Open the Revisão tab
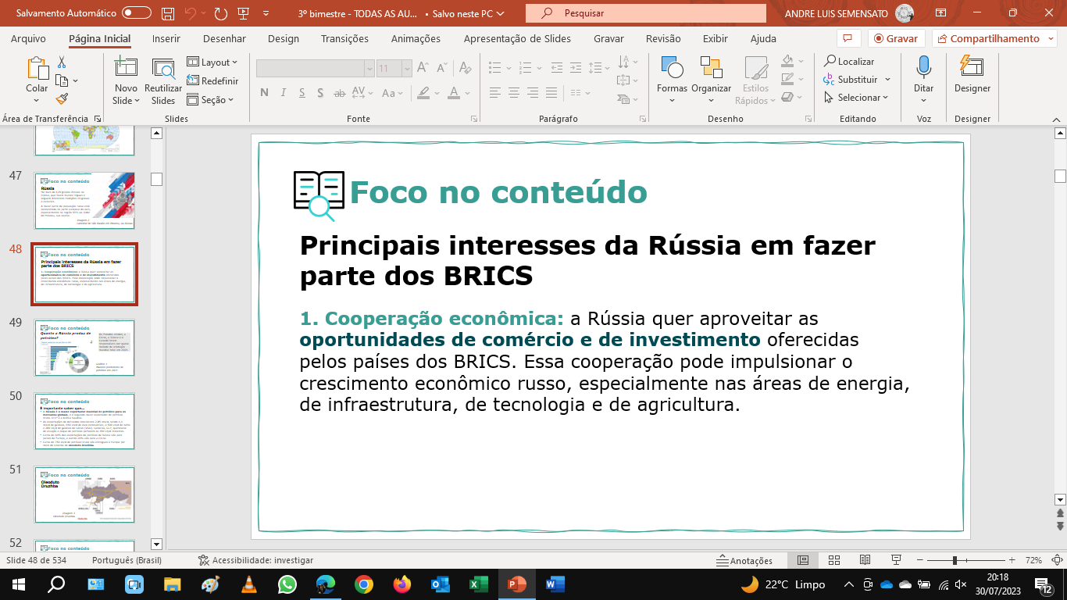1067x600 pixels. 664,38
